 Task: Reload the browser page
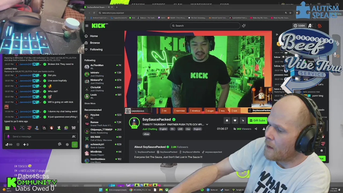(94, 13)
